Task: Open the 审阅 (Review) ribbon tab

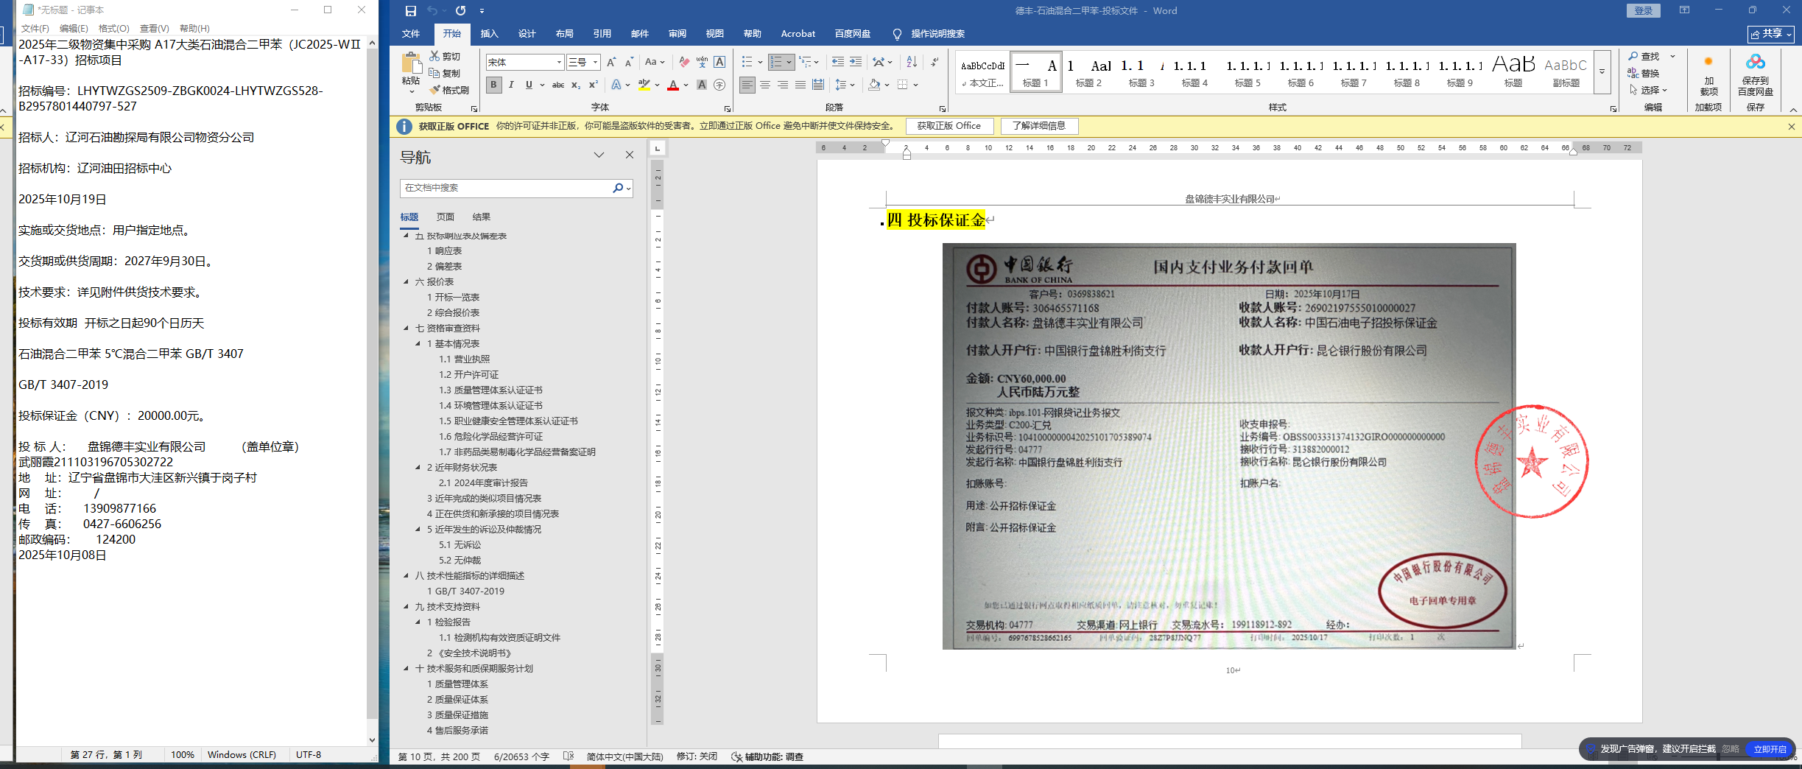Action: pyautogui.click(x=677, y=34)
